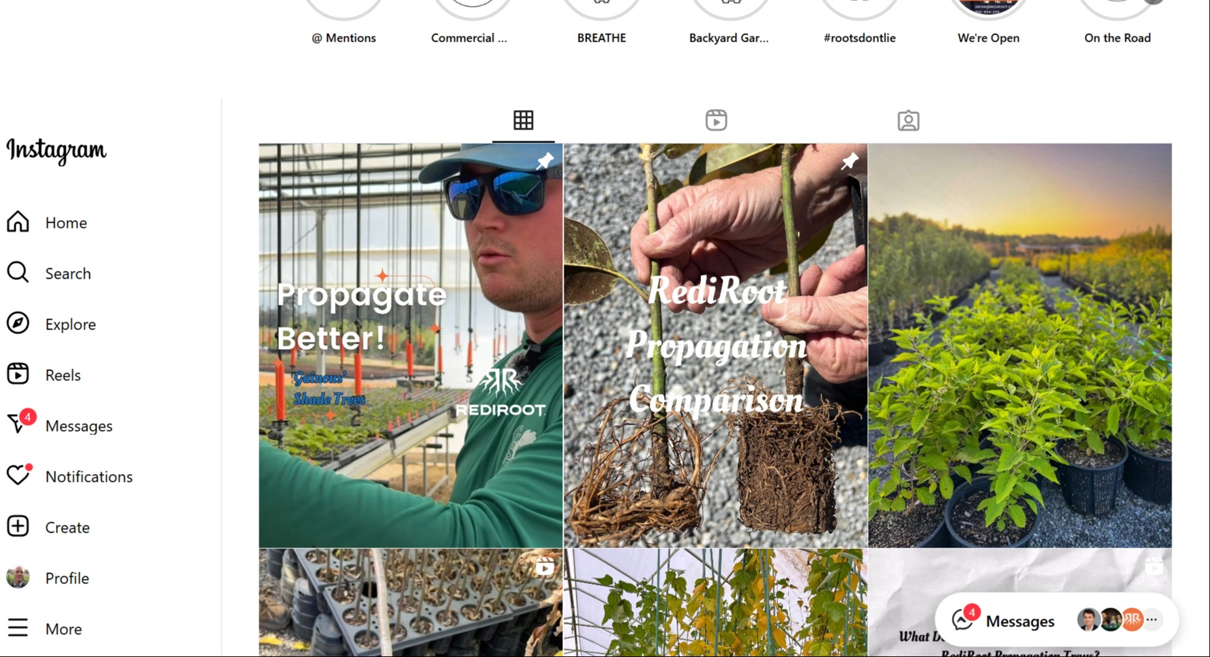
Task: Expand the More hamburger menu
Action: [x=18, y=628]
